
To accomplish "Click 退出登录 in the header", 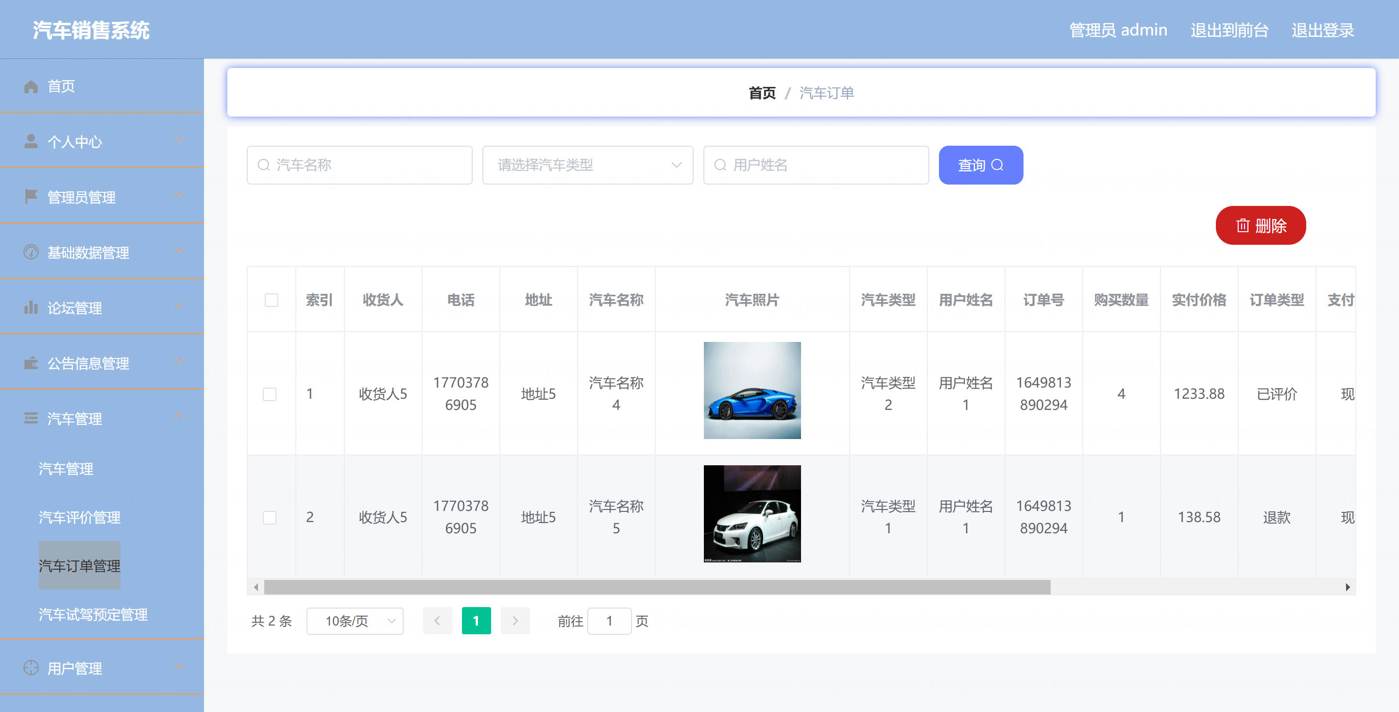I will (1323, 30).
